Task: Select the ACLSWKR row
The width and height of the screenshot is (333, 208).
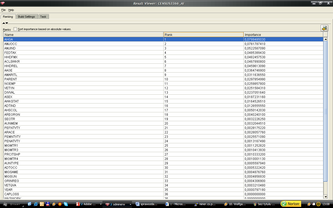Action: click(163, 61)
